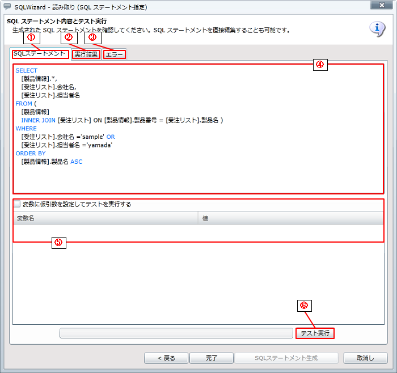Click the 変数名 column header
397x373 pixels.
coord(105,218)
